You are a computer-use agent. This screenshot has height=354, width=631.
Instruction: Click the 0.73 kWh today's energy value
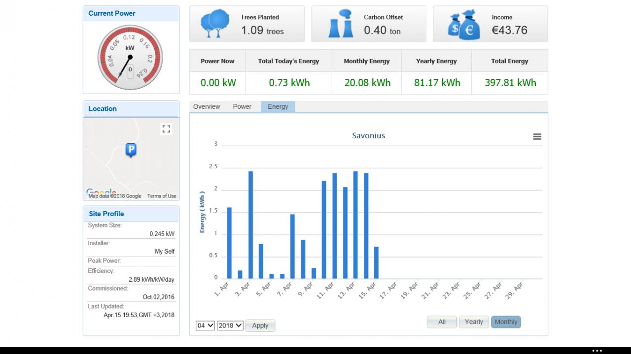click(x=289, y=83)
